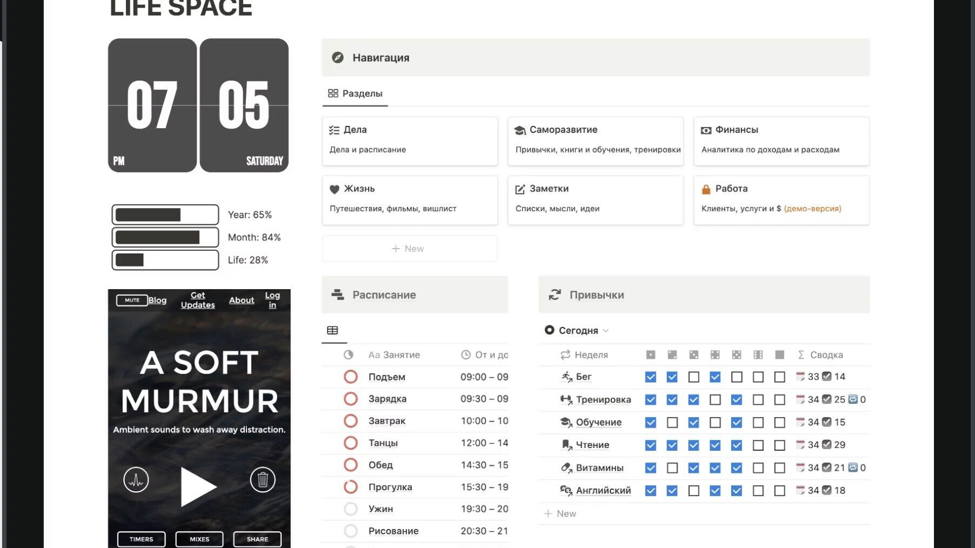
Task: Toggle first day checkbox for Бег habit
Action: coord(651,377)
